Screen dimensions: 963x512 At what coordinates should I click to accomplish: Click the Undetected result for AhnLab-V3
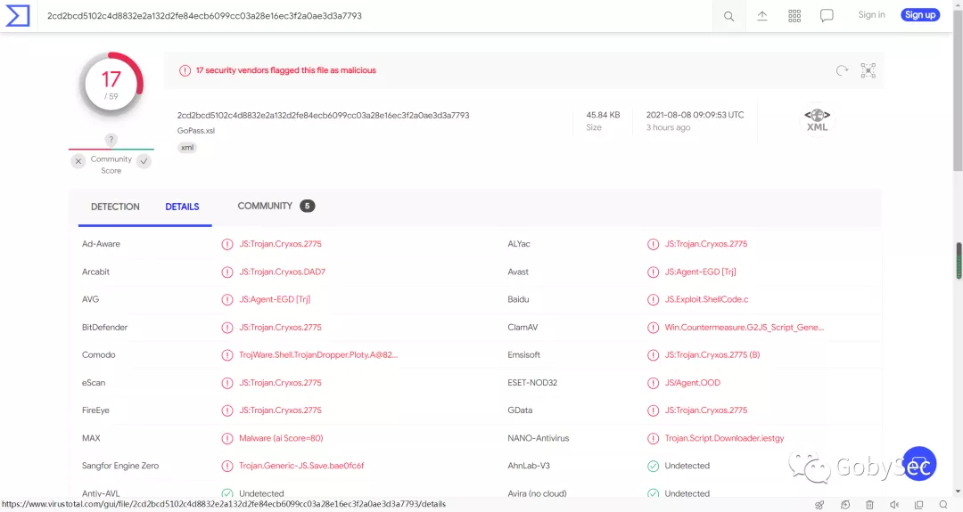[687, 466]
